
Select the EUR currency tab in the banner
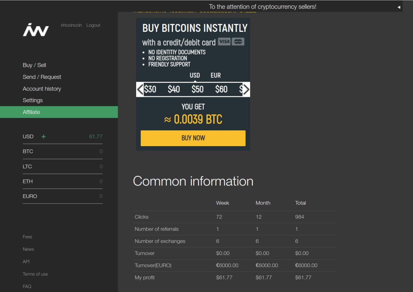(x=216, y=75)
